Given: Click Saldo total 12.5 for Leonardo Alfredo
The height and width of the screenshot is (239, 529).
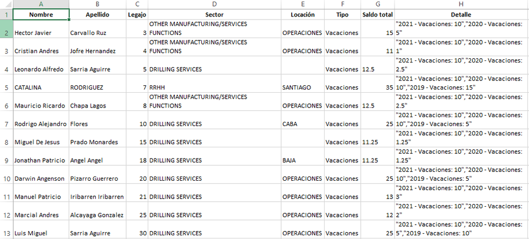Looking at the screenshot, I should click(378, 65).
